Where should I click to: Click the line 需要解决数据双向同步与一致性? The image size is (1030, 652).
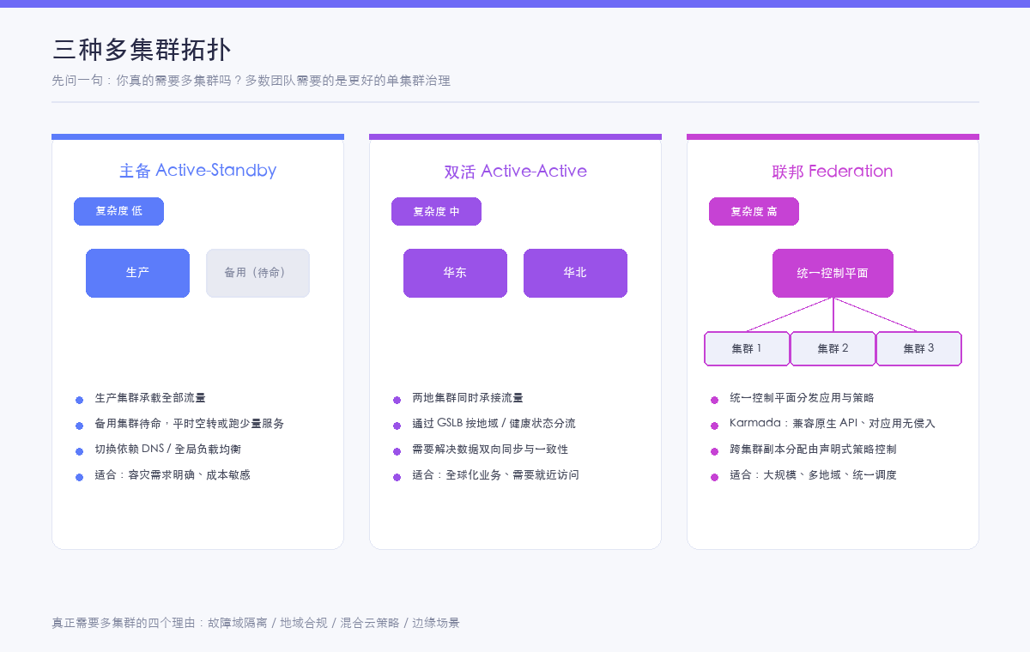490,450
